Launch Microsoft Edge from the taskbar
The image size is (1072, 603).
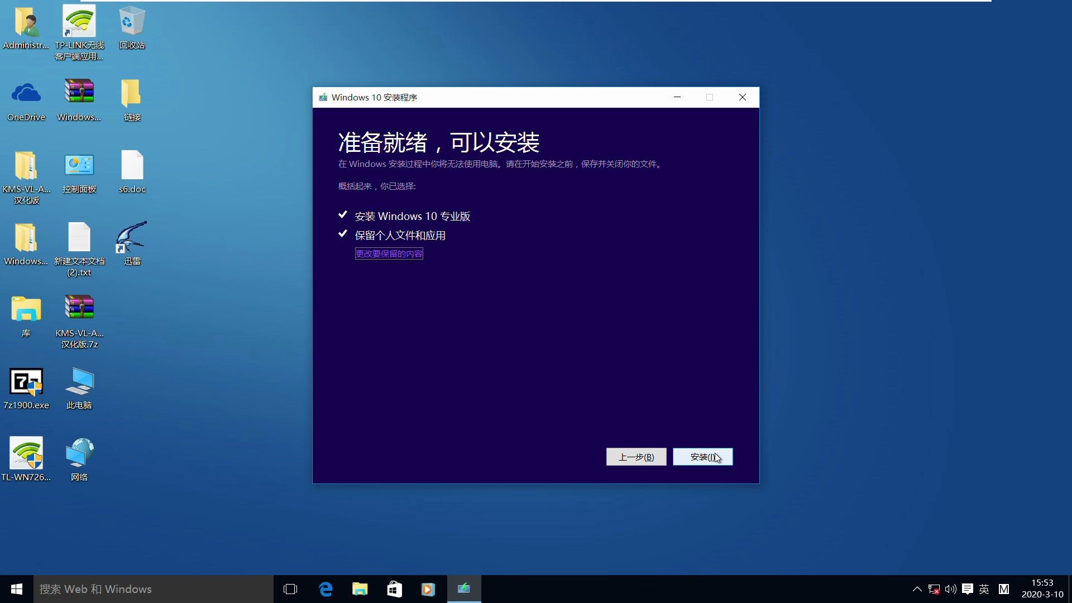(x=326, y=589)
